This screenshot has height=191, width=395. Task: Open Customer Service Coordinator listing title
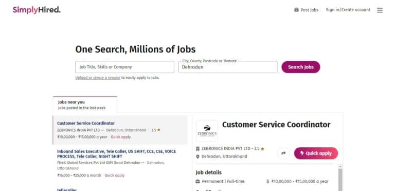pyautogui.click(x=86, y=123)
